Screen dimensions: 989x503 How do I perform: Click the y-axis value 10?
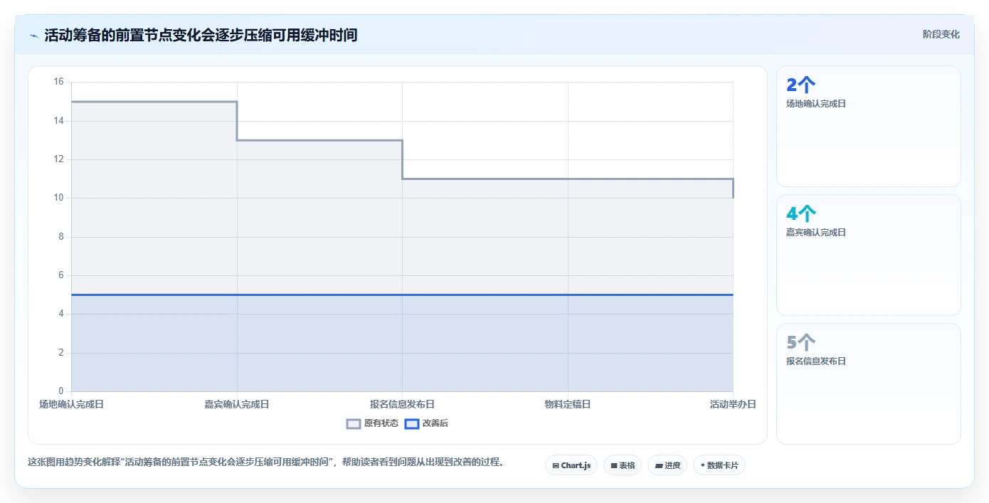[x=58, y=198]
